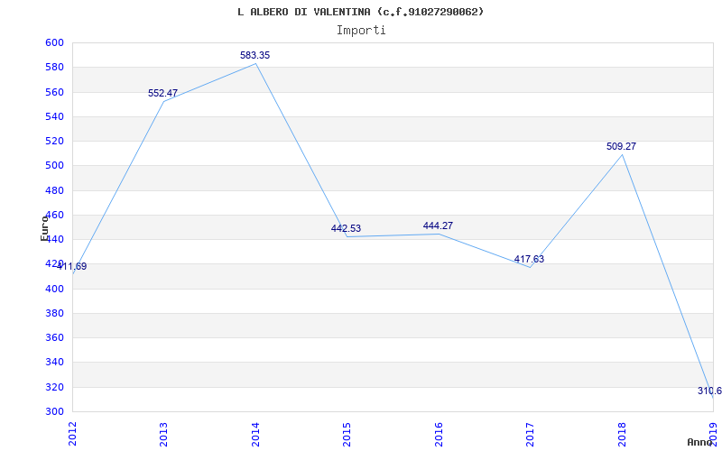
Task: Click the Euro y-axis title
Action: [x=44, y=228]
